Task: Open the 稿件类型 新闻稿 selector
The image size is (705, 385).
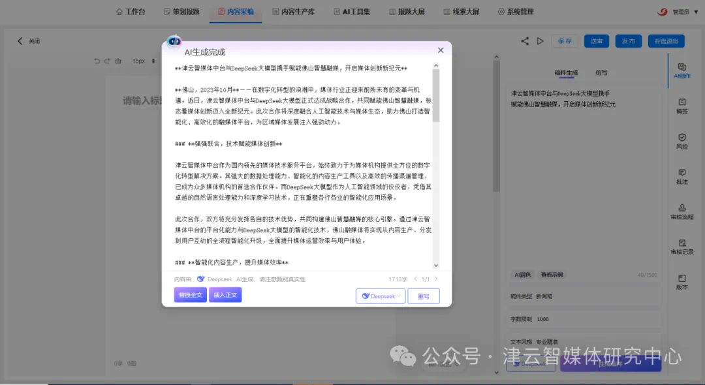Action: (584, 296)
